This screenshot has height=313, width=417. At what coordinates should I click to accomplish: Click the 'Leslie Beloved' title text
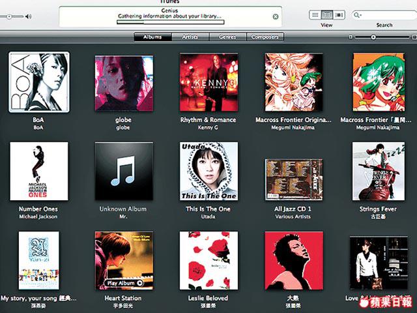click(x=208, y=299)
